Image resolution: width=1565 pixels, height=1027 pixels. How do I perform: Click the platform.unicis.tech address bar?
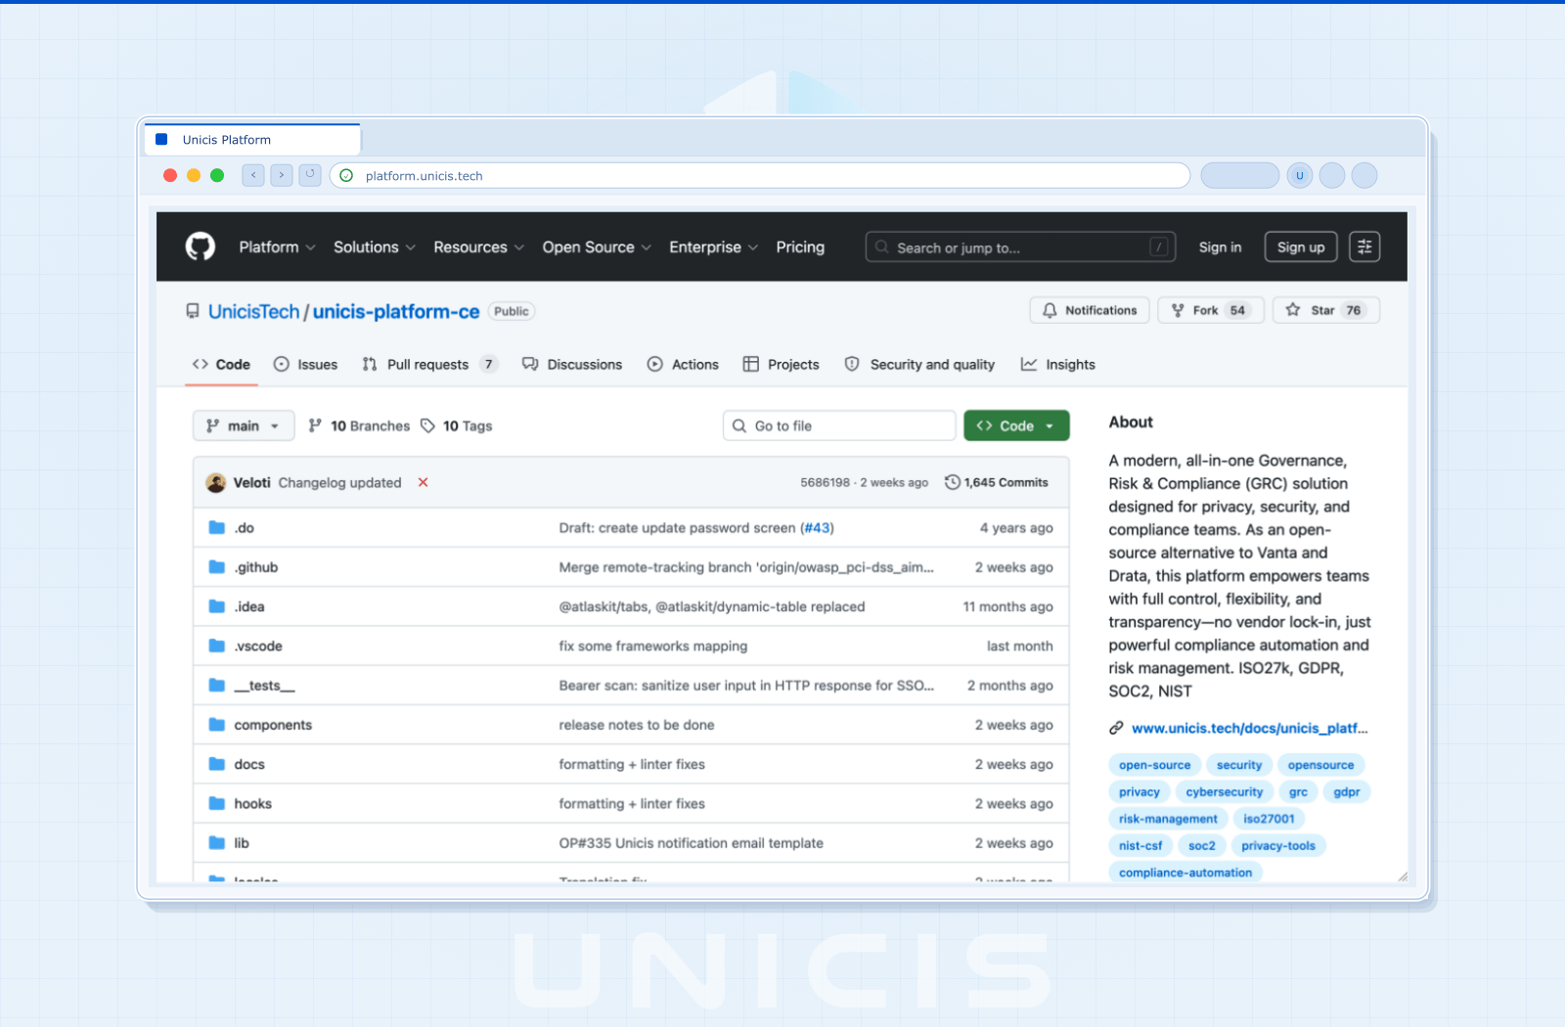click(760, 175)
